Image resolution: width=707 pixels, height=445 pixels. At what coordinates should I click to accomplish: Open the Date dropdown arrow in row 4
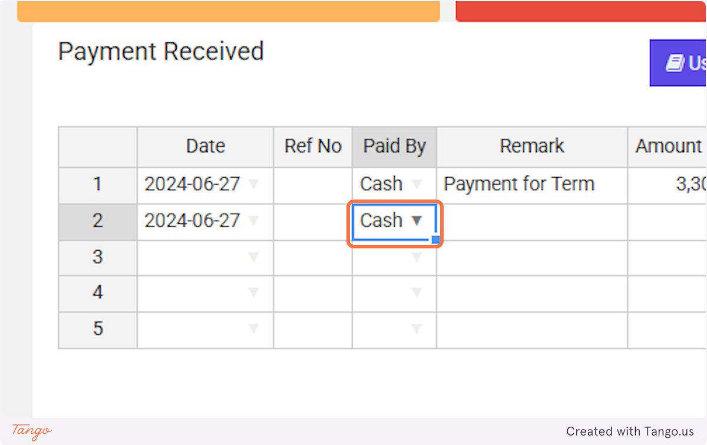(254, 293)
